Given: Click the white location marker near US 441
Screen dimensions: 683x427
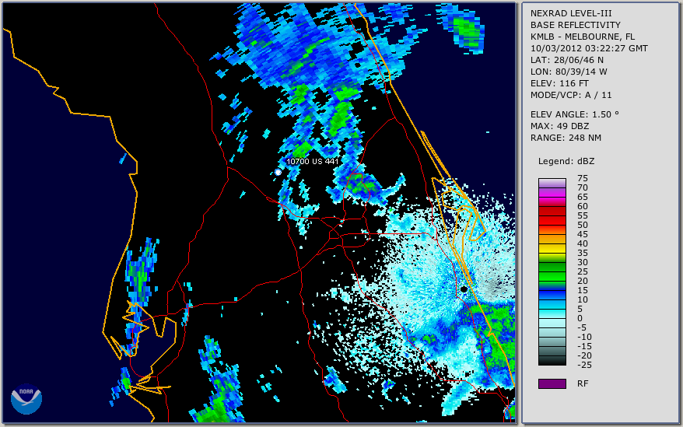Looking at the screenshot, I should tap(278, 172).
